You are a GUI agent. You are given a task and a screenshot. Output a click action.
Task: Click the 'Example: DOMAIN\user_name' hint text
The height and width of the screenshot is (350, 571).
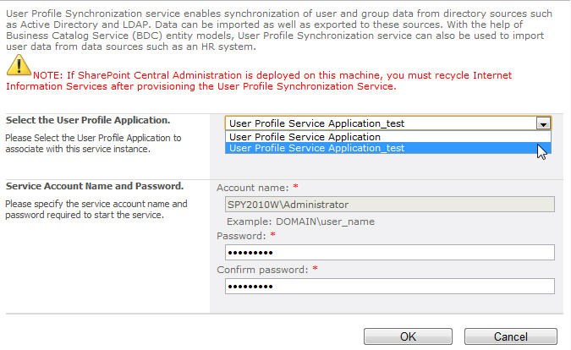(300, 221)
